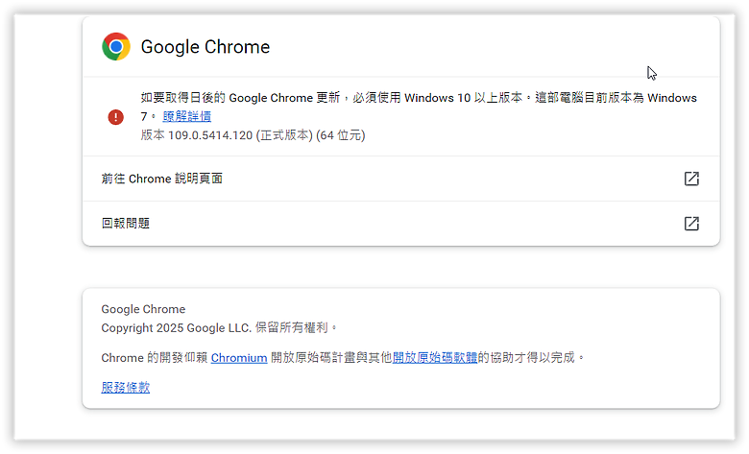Select the 前往 Chrome 說明頁面 row

pos(400,179)
